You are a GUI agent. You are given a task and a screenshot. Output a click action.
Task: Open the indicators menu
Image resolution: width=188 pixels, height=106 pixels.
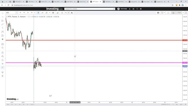[46, 13]
